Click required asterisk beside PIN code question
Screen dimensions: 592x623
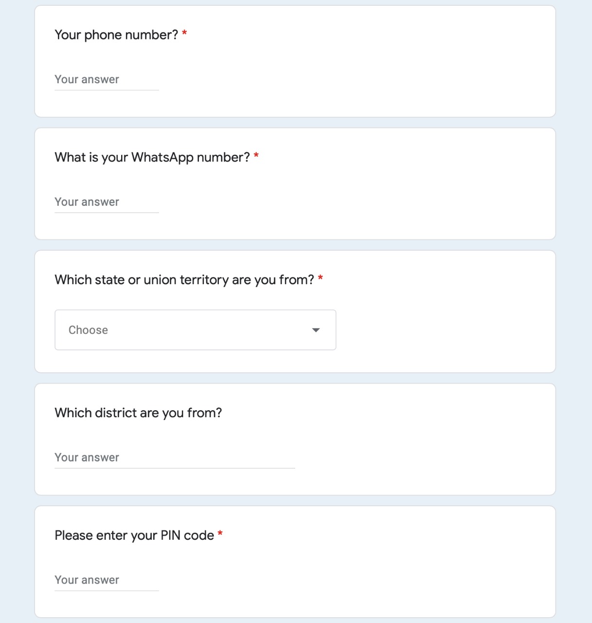220,534
